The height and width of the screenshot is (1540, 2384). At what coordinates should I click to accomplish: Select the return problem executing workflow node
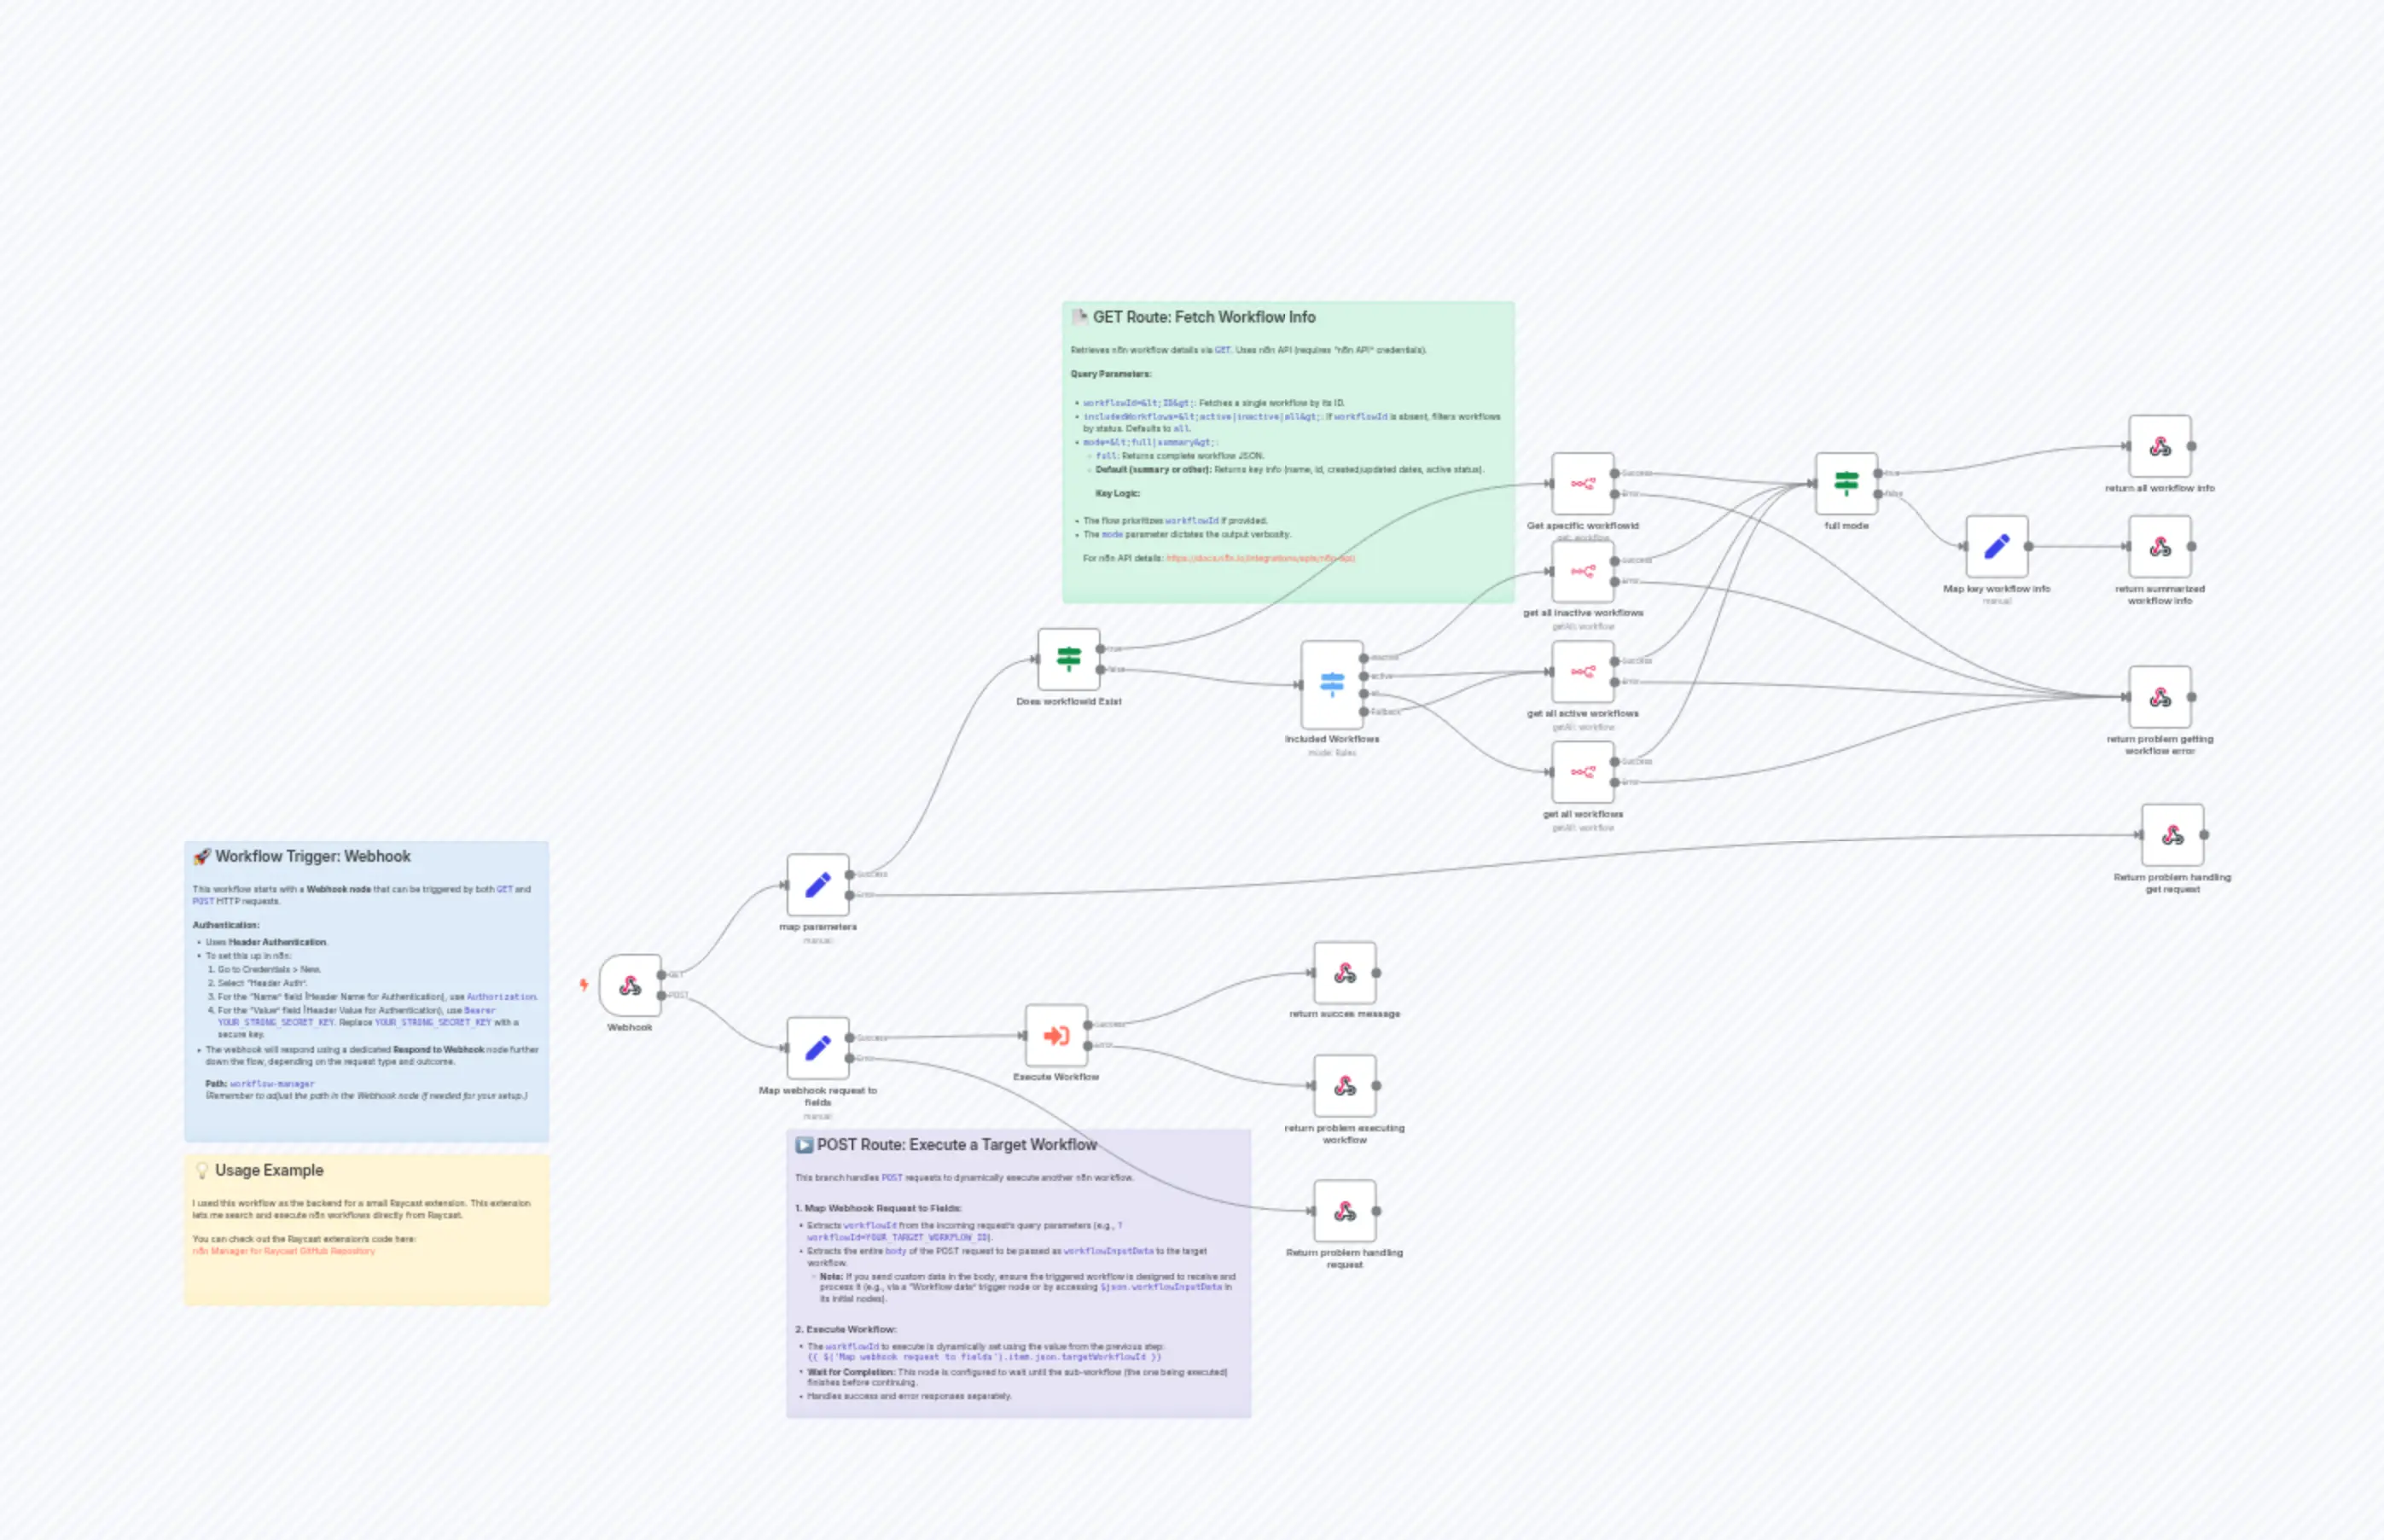coord(1344,1088)
